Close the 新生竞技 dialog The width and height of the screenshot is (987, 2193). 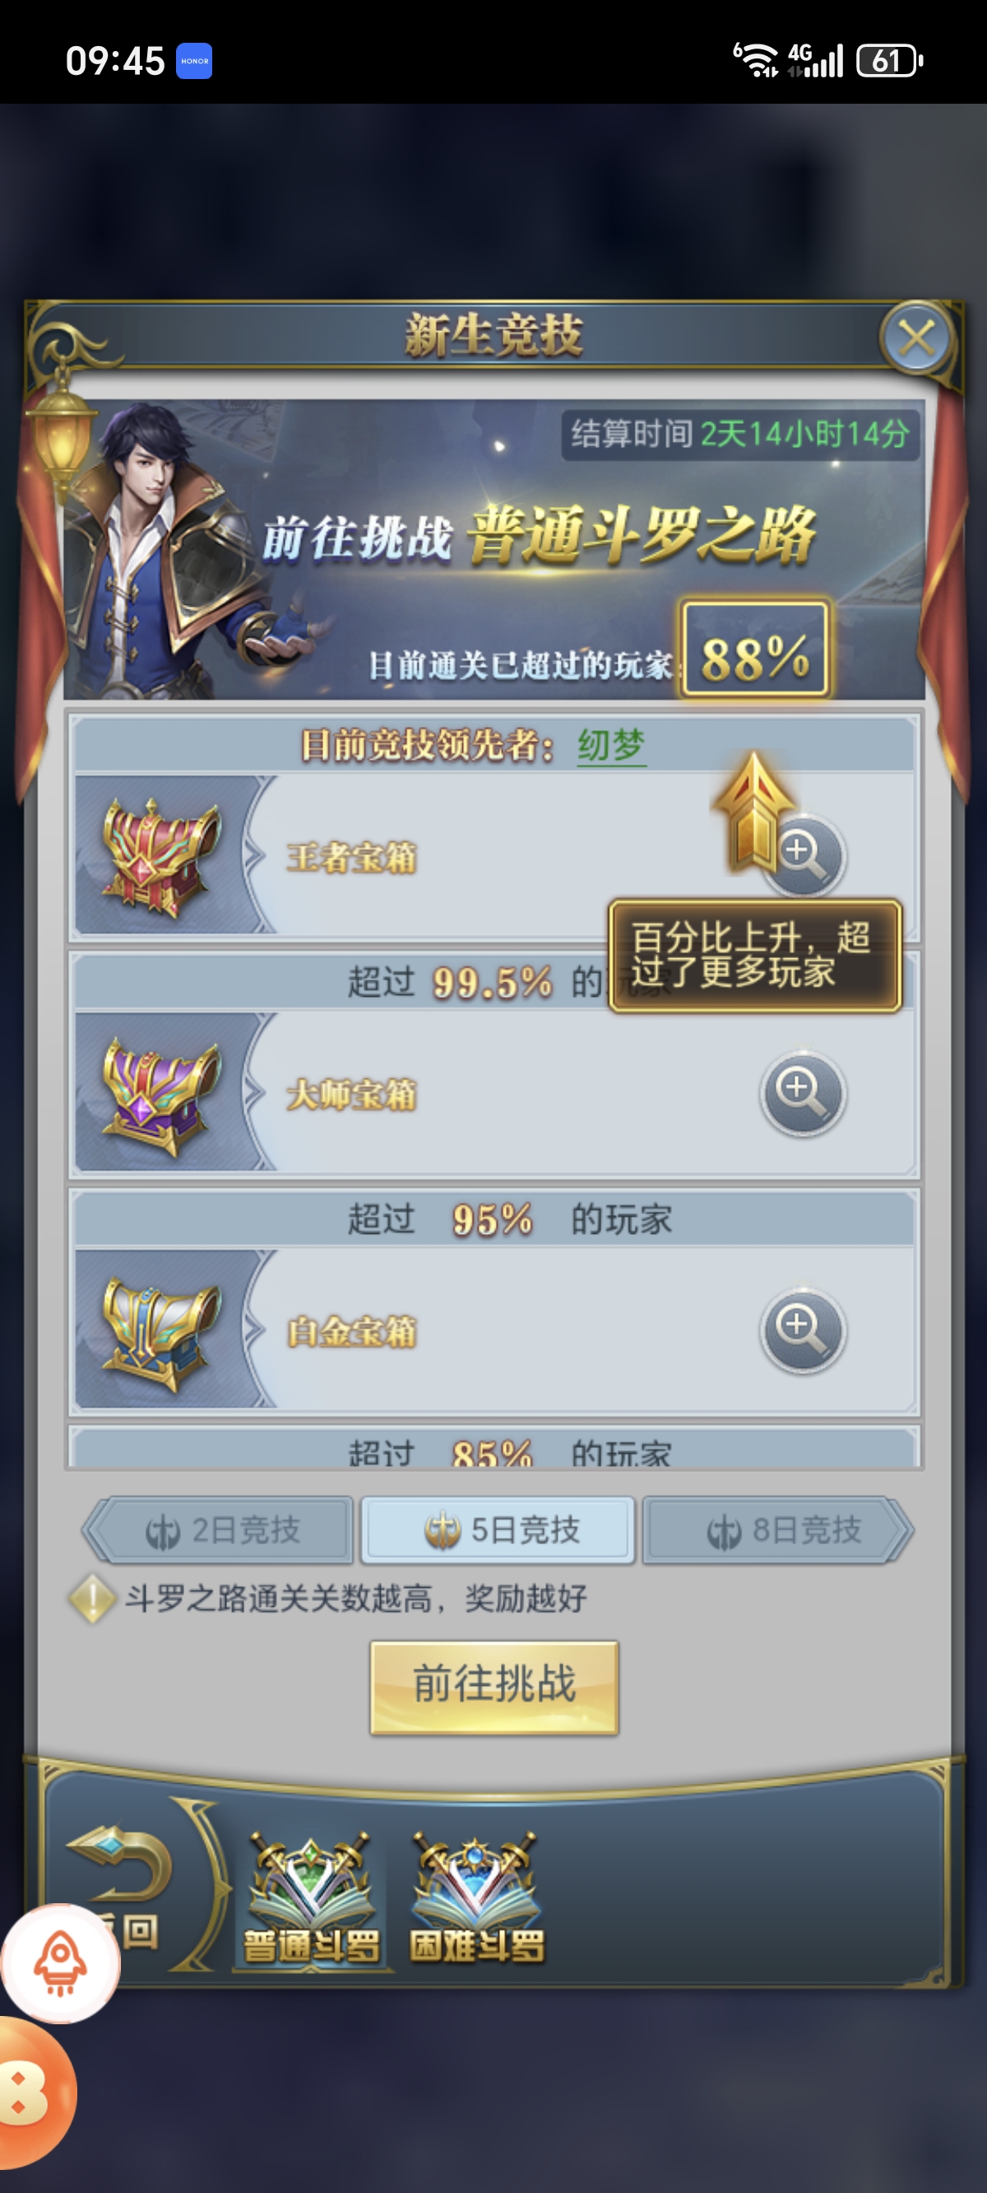click(916, 338)
